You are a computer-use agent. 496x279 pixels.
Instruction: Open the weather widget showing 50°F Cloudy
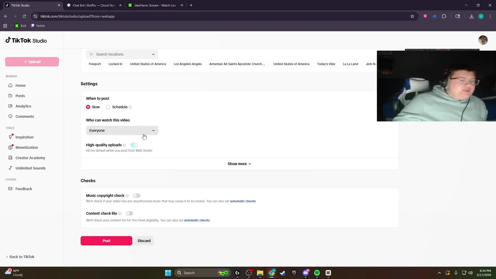click(14, 273)
